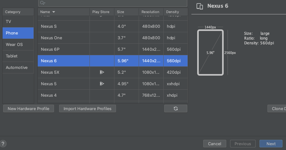Select the Phone category
This screenshot has height=150, width=286.
click(18, 33)
